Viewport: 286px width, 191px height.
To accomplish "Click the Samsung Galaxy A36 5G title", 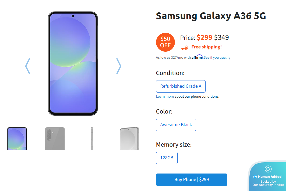I will [211, 16].
